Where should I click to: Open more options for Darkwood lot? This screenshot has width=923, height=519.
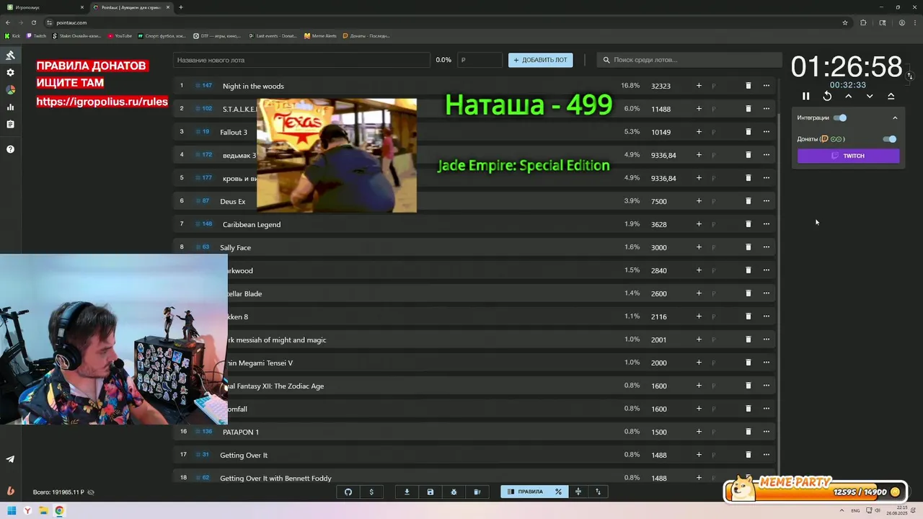pos(767,270)
